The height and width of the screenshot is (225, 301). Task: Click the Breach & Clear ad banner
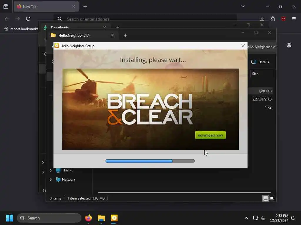coord(150,109)
